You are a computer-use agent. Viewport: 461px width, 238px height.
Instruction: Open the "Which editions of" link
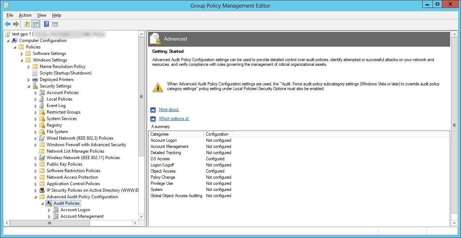pos(174,119)
